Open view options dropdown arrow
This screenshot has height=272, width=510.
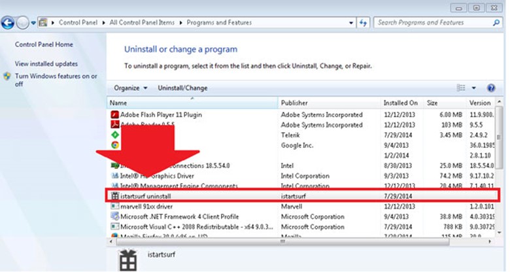click(473, 88)
